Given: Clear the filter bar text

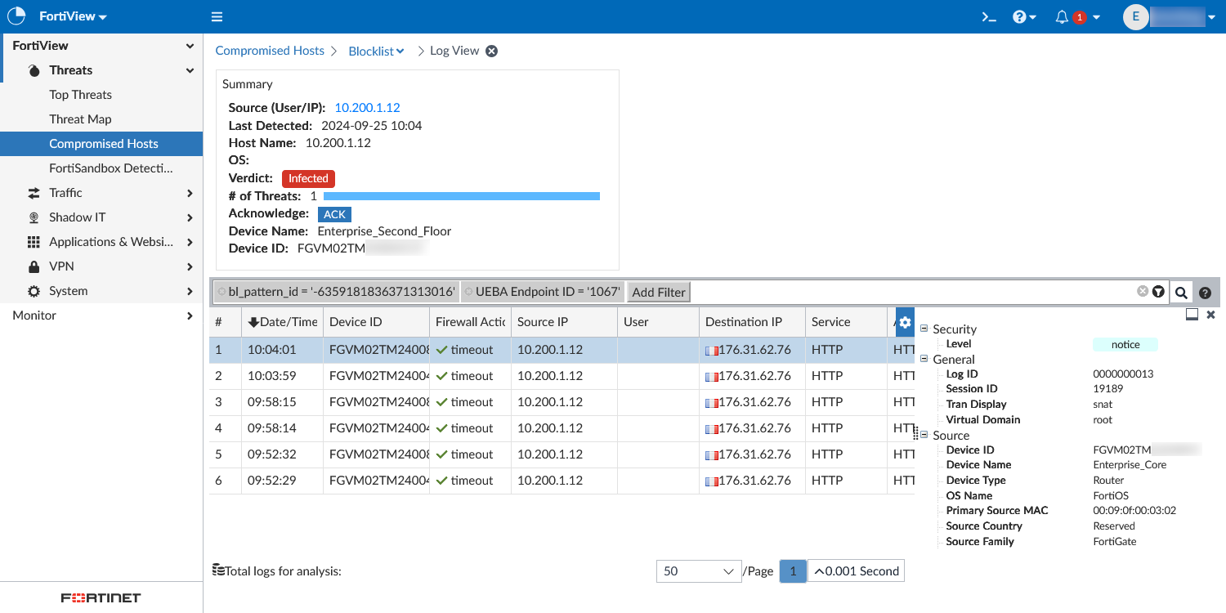Looking at the screenshot, I should (x=1142, y=292).
